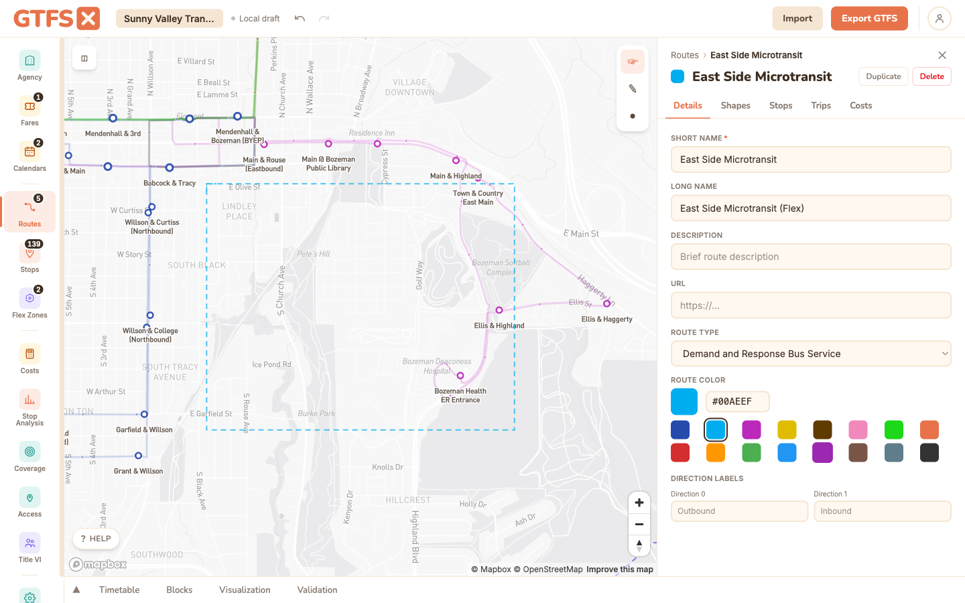
Task: Select the route draw tool on map
Action: tap(632, 62)
